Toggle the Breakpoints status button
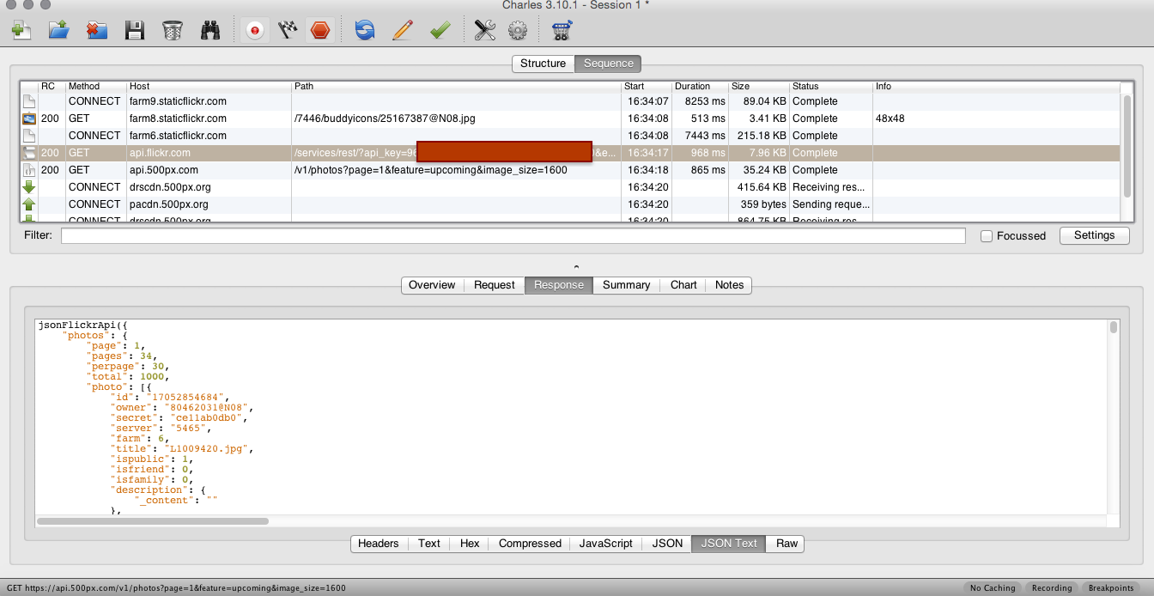This screenshot has height=596, width=1154. coord(1111,588)
